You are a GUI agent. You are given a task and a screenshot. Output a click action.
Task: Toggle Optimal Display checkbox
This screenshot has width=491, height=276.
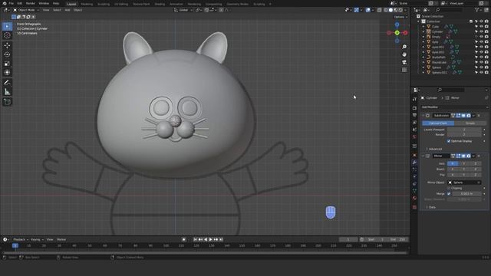coord(449,141)
